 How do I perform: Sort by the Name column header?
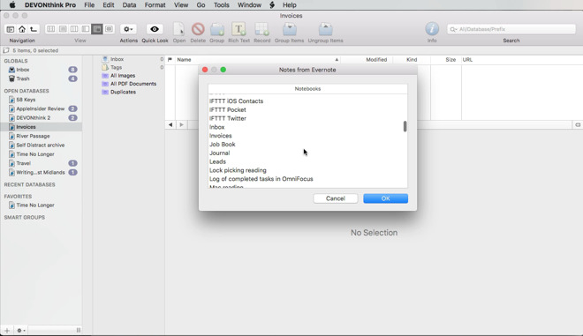click(257, 59)
